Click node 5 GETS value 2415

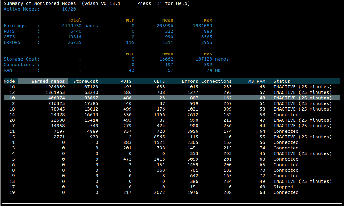pyautogui.click(x=159, y=159)
